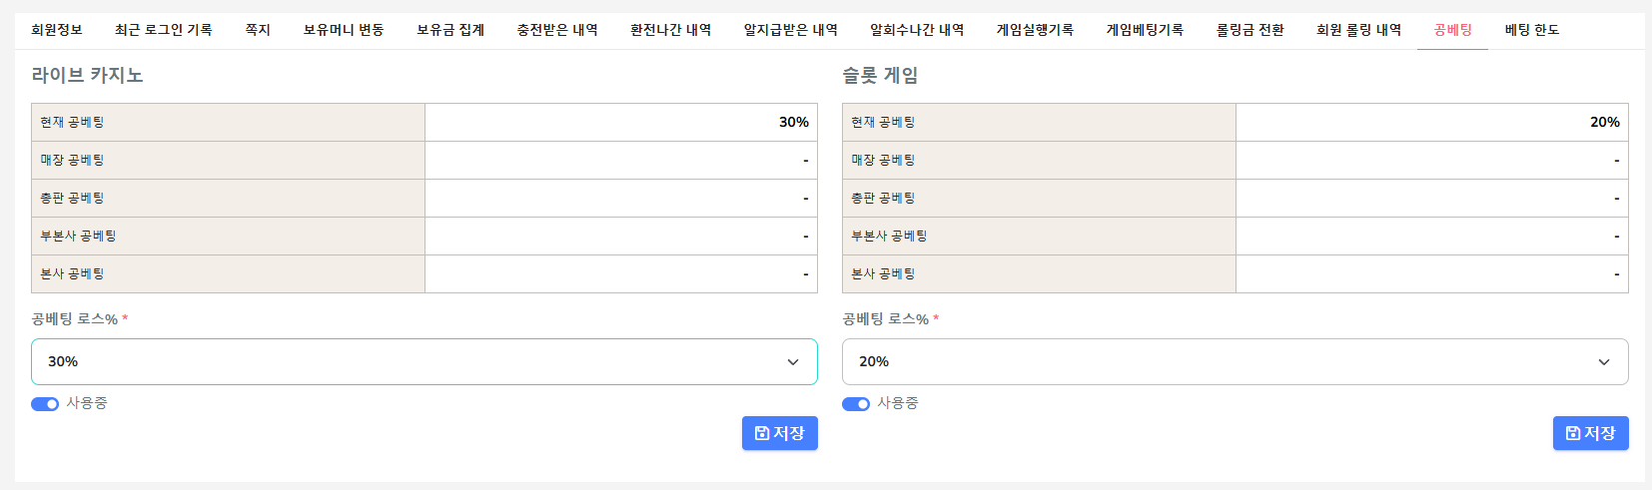
Task: Click the chevron arrow on 20% dropdown
Action: (x=1604, y=362)
